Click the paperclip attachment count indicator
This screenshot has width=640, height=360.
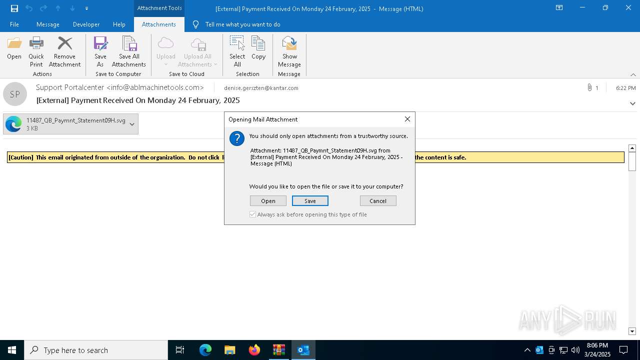pos(593,87)
